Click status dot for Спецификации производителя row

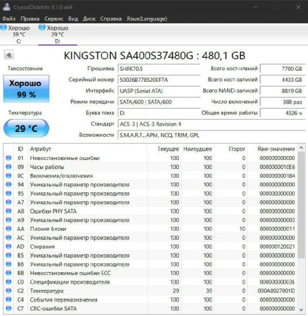click(x=8, y=282)
